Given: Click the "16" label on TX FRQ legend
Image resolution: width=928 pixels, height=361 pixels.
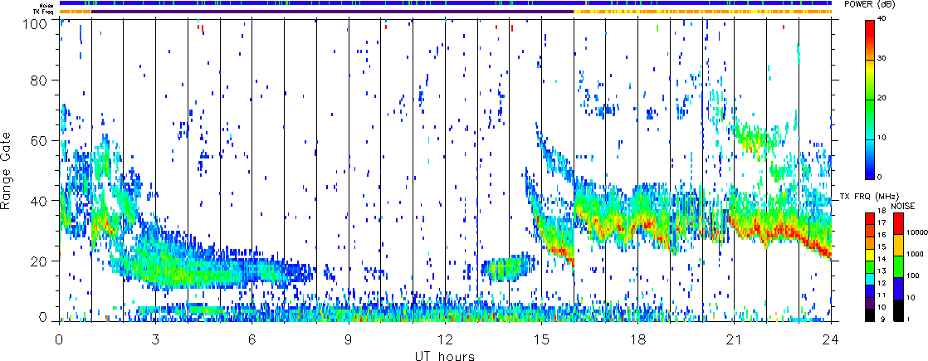Looking at the screenshot, I should (882, 234).
